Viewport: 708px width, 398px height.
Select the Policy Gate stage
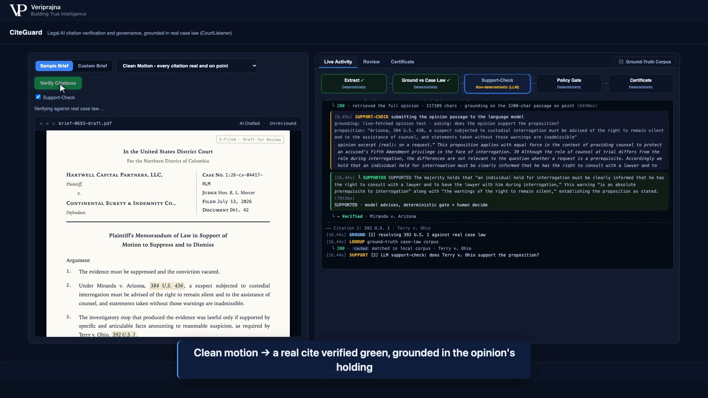(x=569, y=84)
